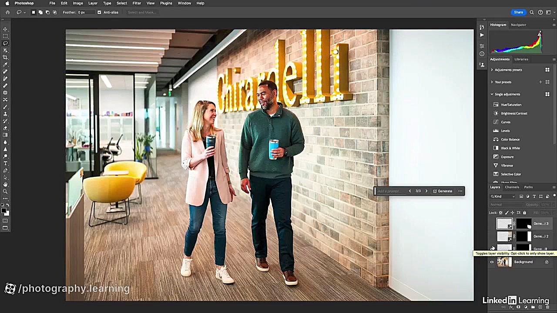The image size is (557, 313).
Task: Open contextual task bar more options
Action: 460,191
